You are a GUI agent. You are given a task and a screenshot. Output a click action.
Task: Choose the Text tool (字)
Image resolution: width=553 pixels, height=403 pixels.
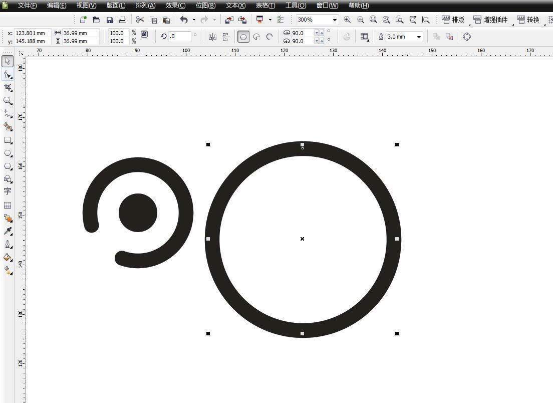[8, 191]
